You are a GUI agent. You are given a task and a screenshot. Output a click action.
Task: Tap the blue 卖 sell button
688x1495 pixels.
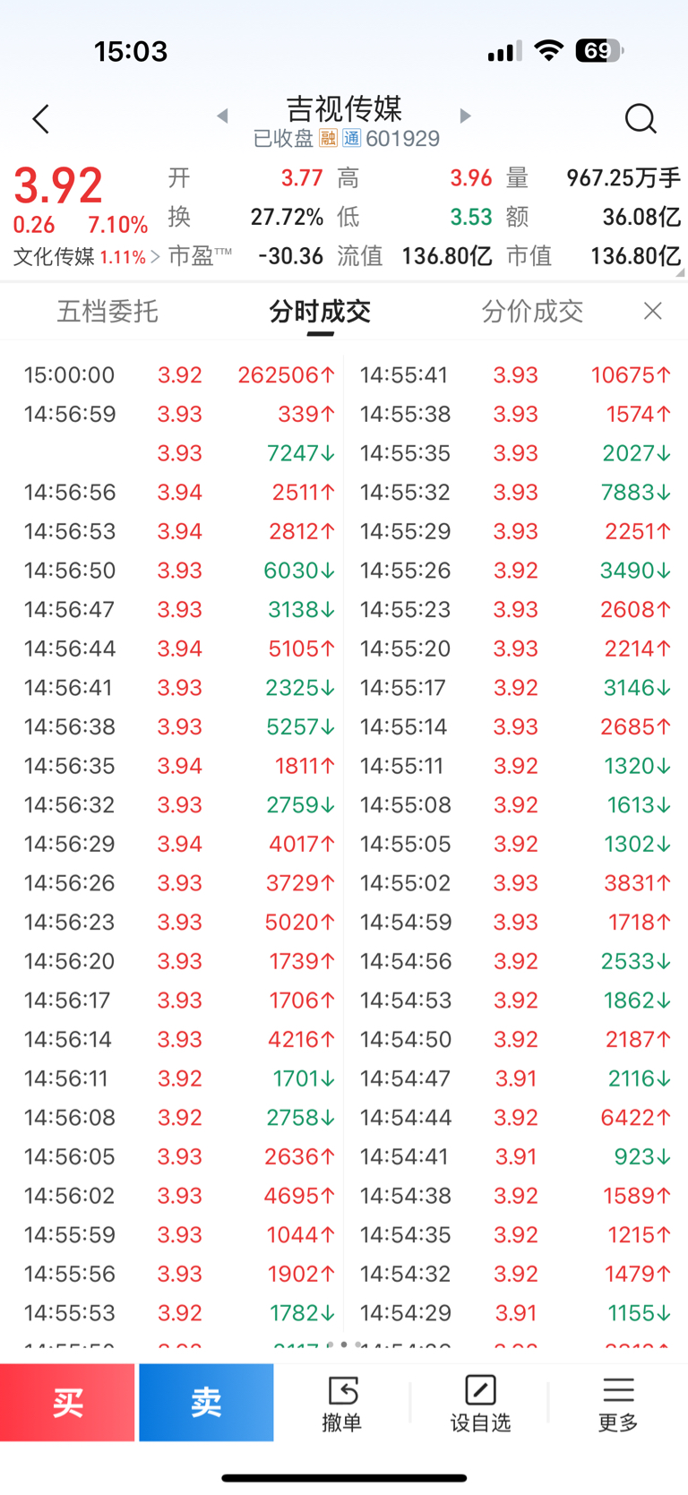206,1402
